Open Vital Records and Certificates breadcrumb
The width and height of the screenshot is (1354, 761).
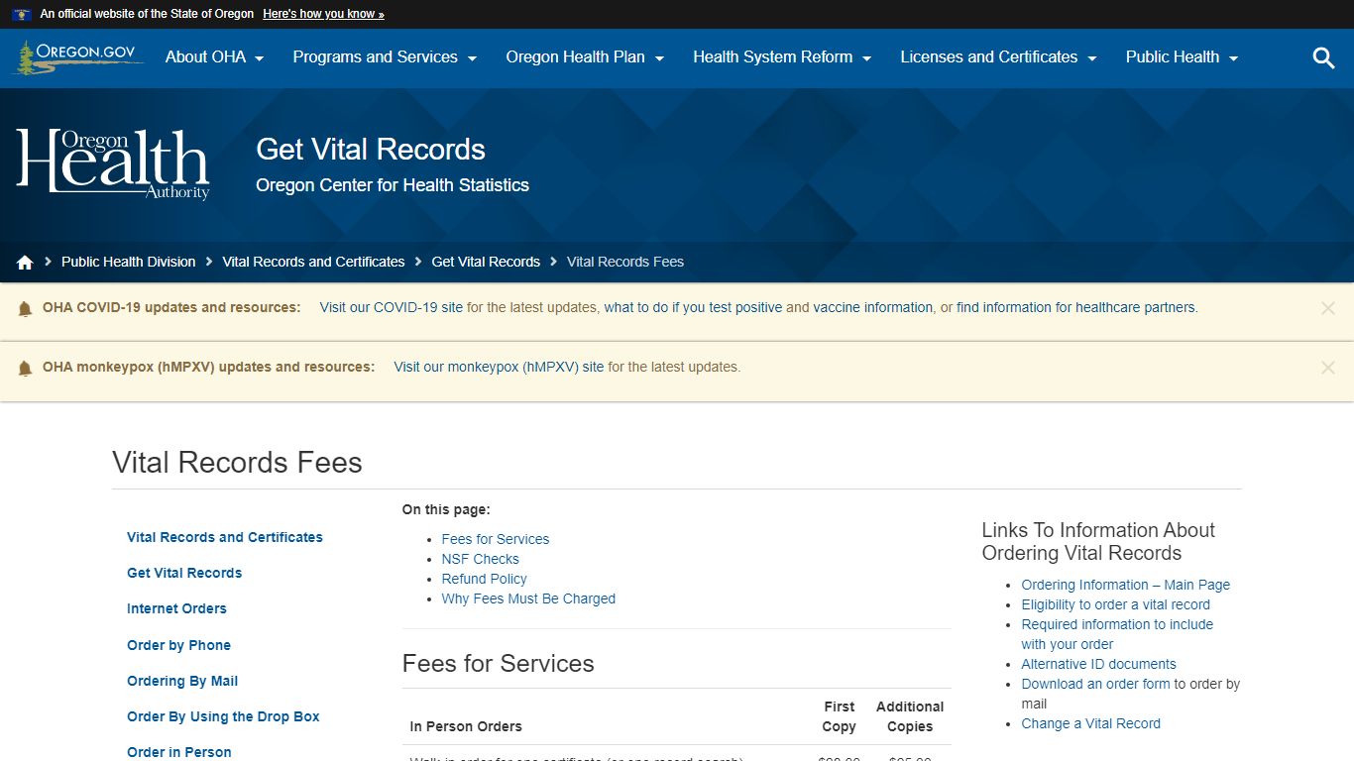[x=313, y=262]
